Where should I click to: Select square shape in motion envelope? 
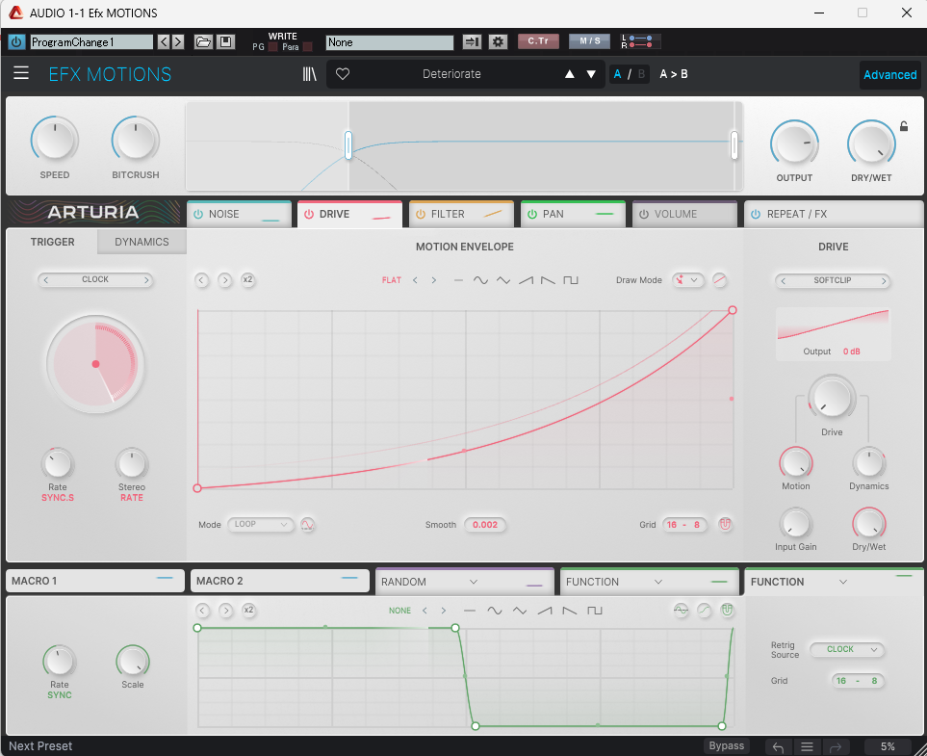571,280
